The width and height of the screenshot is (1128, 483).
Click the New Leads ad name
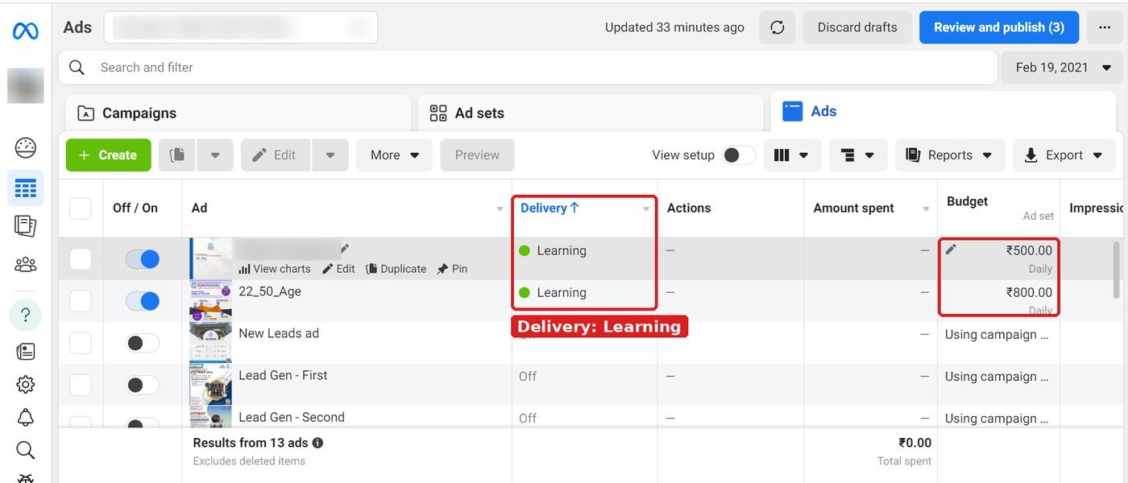tap(279, 333)
